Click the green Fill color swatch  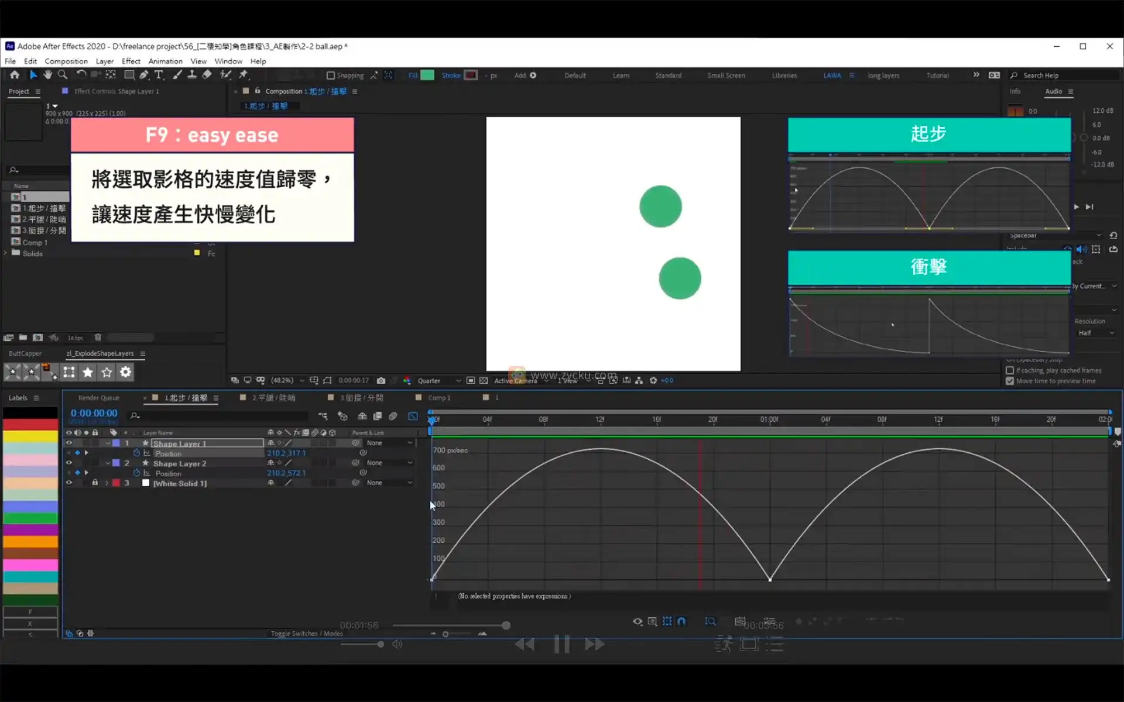427,75
